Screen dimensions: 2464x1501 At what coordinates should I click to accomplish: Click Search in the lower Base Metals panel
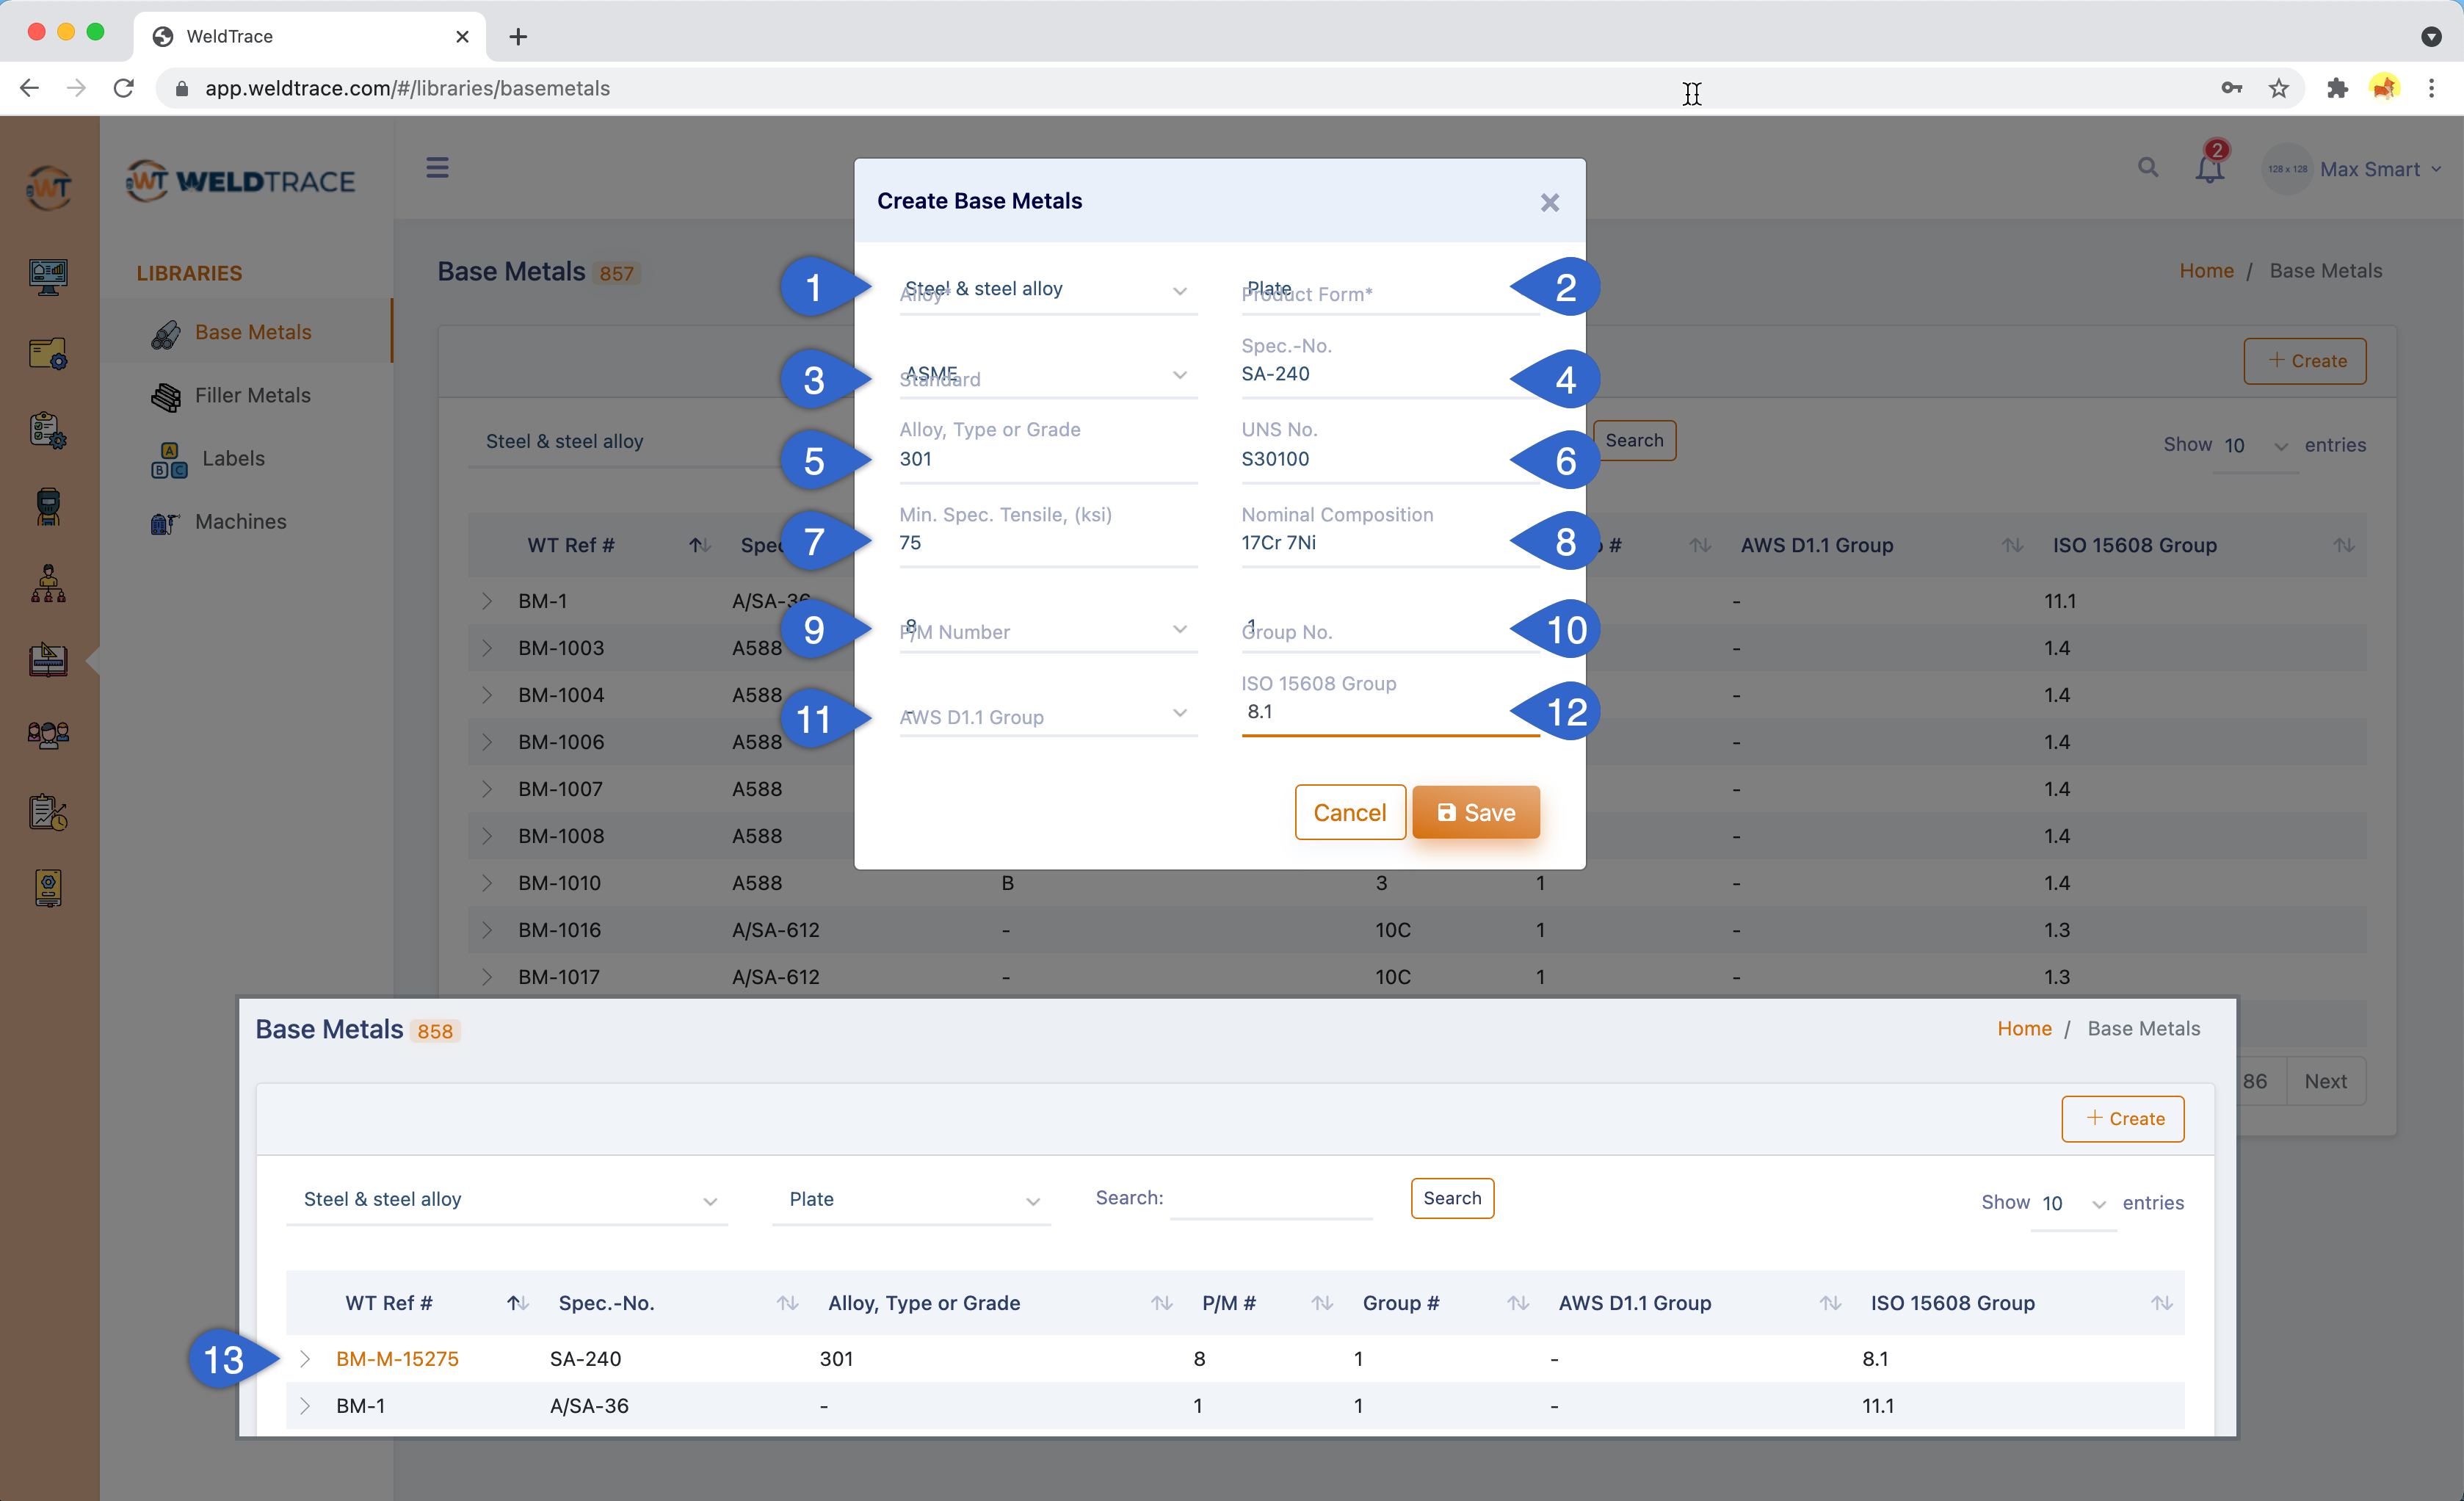click(x=1452, y=1198)
